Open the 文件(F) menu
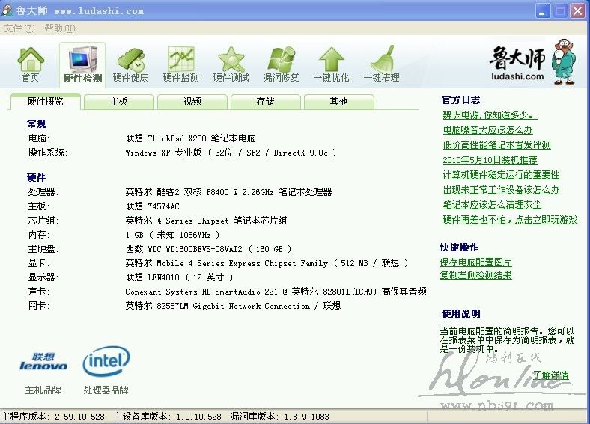 tap(19, 28)
